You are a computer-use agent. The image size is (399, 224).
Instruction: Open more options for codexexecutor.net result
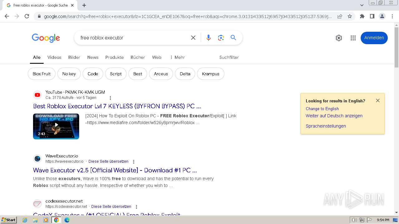click(136, 207)
